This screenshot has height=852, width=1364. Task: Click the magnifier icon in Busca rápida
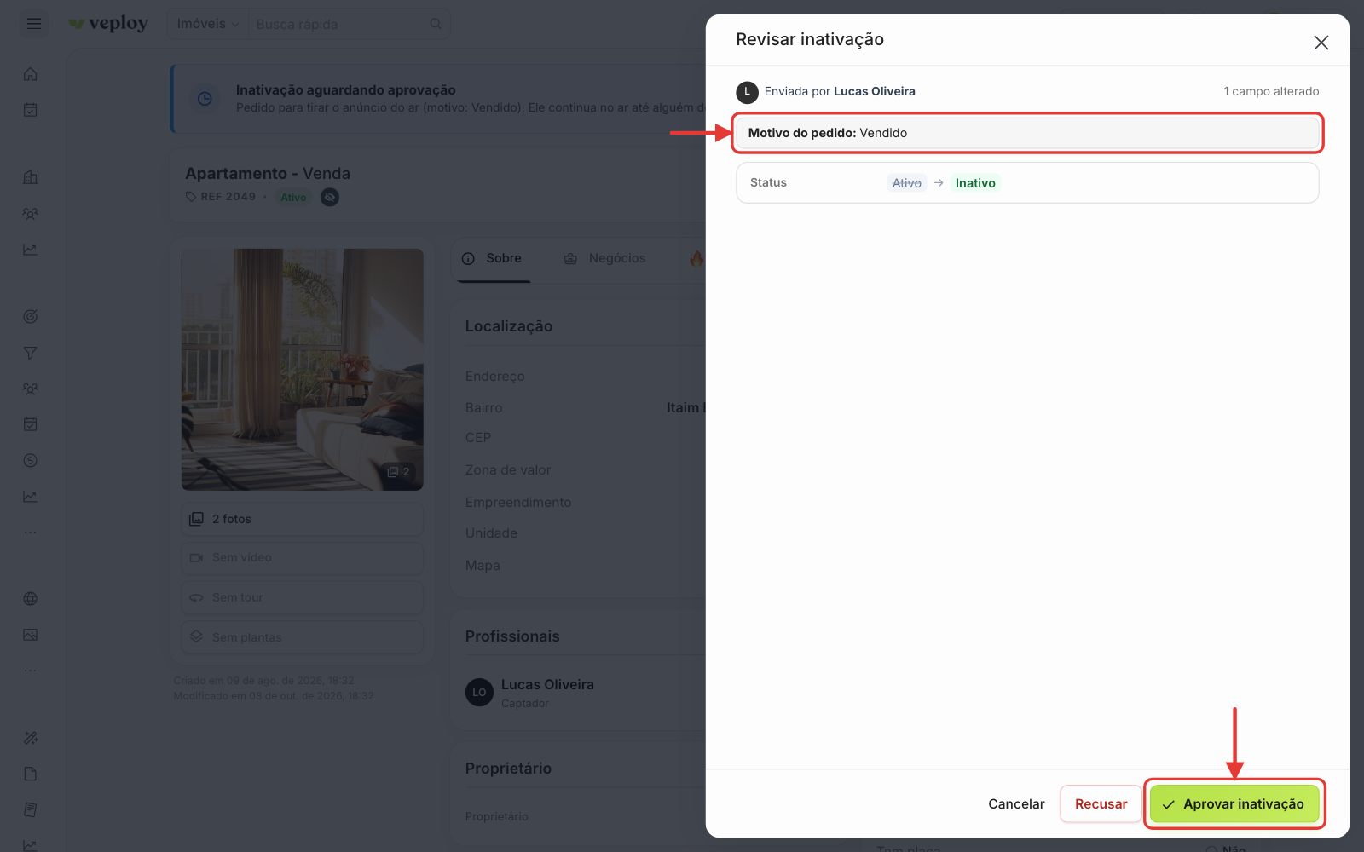pos(436,24)
